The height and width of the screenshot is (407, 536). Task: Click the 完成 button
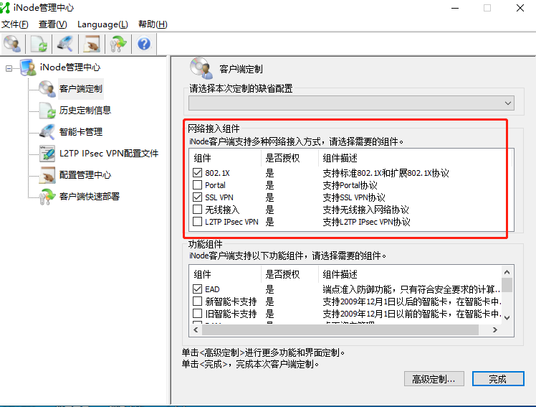coord(498,379)
